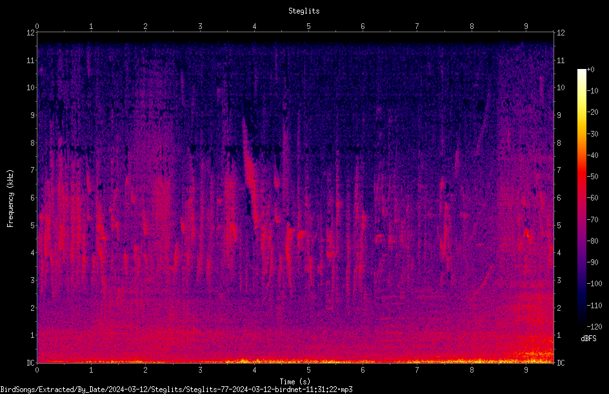This screenshot has width=609, height=394.
Task: Click the -50 red level on color scale
Action: pos(592,176)
